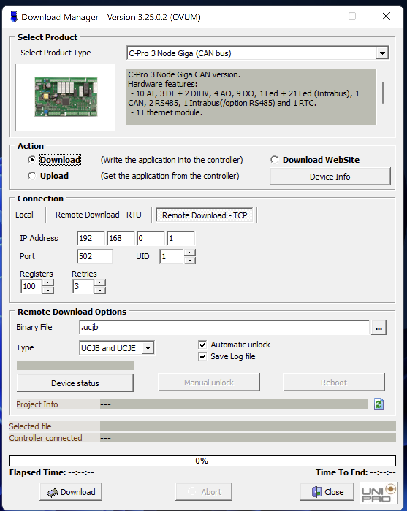Minimize the Download Manager window

(319, 16)
